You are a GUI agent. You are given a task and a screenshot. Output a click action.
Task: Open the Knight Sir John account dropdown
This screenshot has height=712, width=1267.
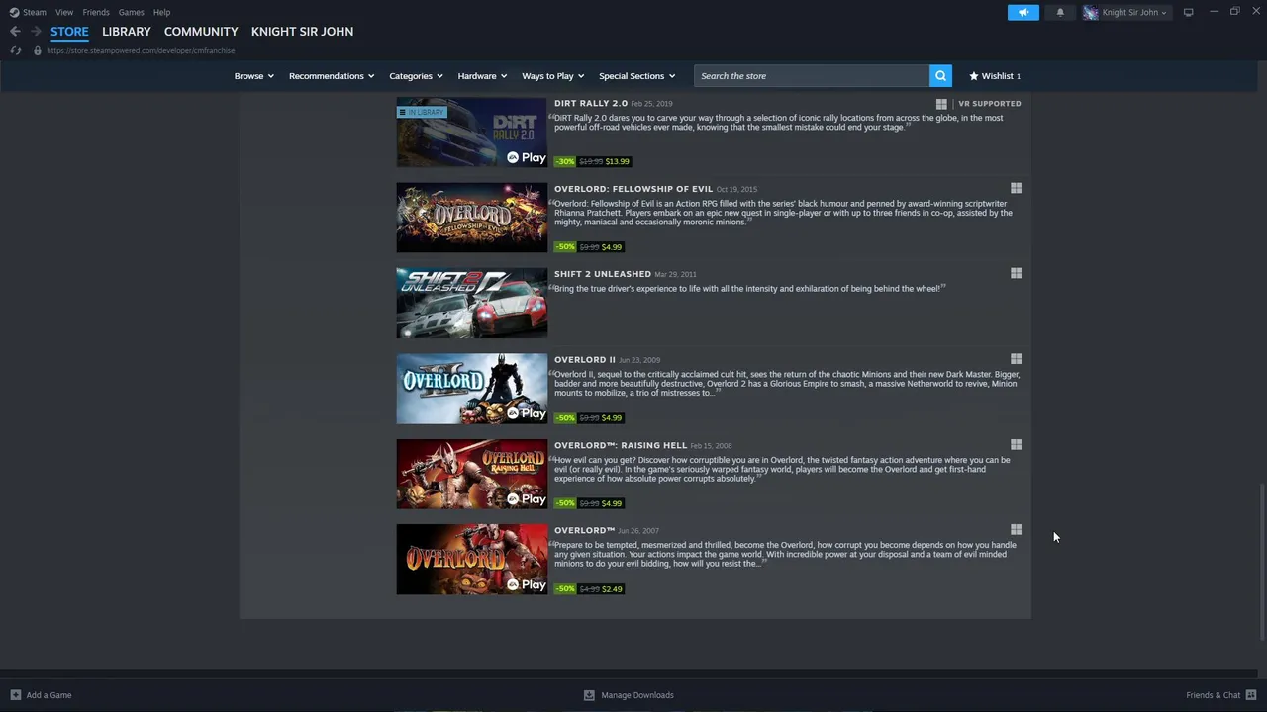click(1134, 12)
